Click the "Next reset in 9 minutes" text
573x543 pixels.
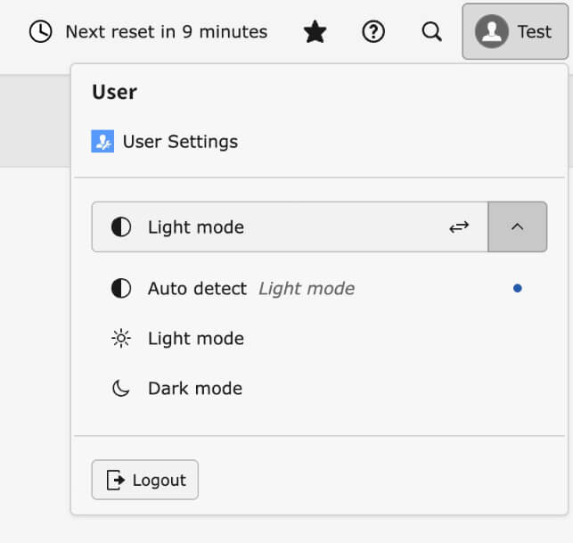pyautogui.click(x=166, y=32)
